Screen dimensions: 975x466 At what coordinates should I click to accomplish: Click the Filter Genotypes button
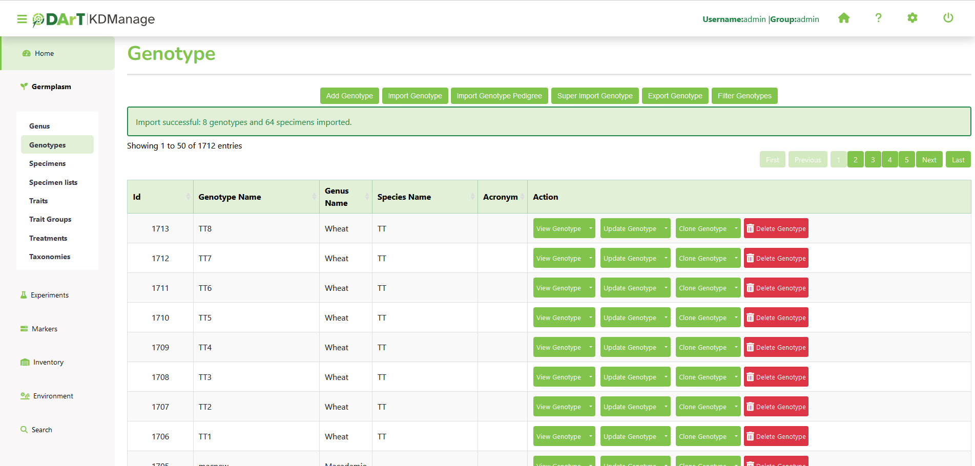point(744,96)
